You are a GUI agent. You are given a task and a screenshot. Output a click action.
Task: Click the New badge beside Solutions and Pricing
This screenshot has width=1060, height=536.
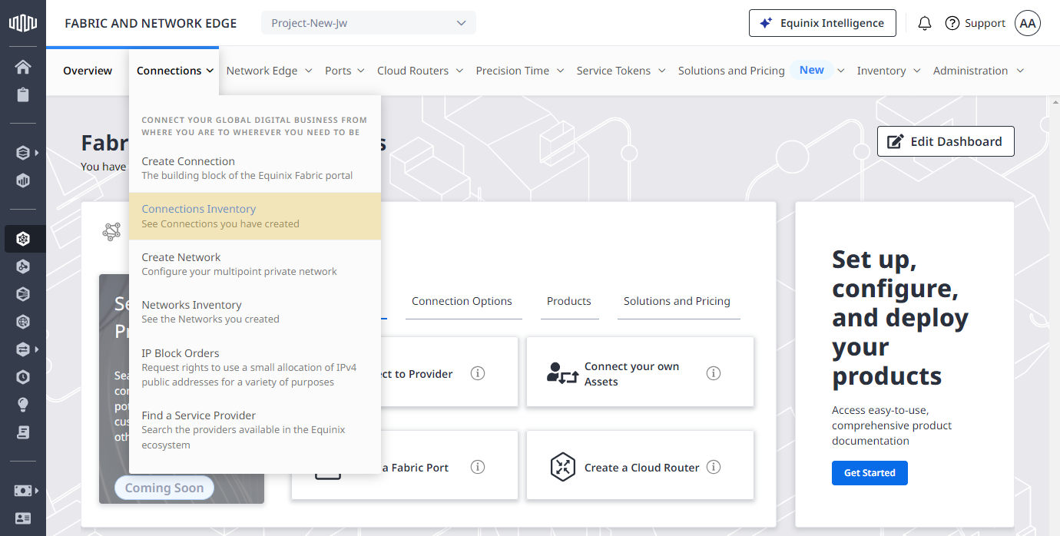(x=811, y=70)
